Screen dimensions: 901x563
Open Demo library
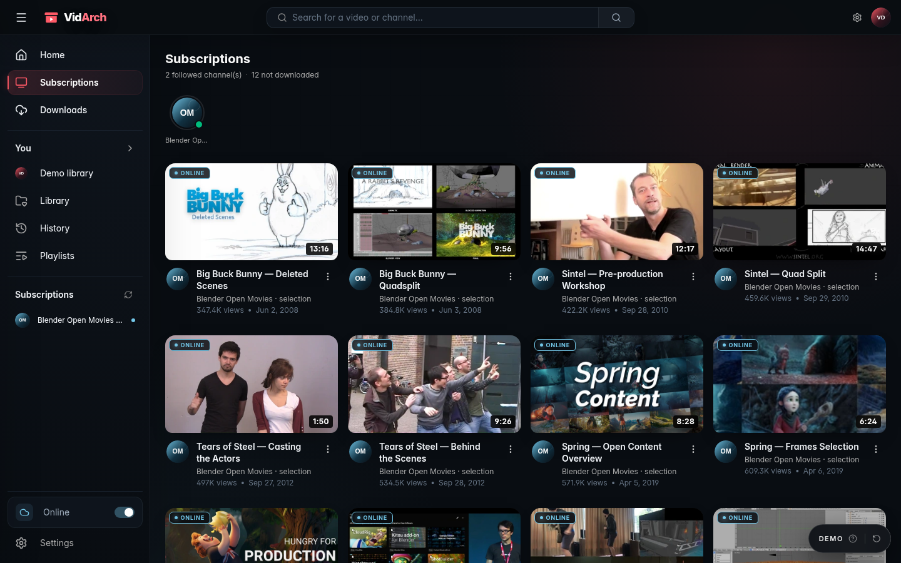pos(75,173)
